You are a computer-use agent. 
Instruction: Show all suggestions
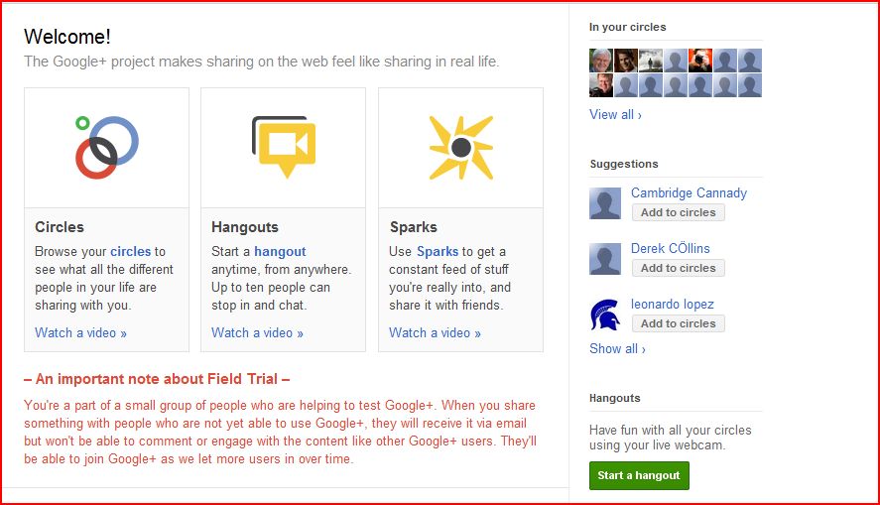(x=617, y=348)
